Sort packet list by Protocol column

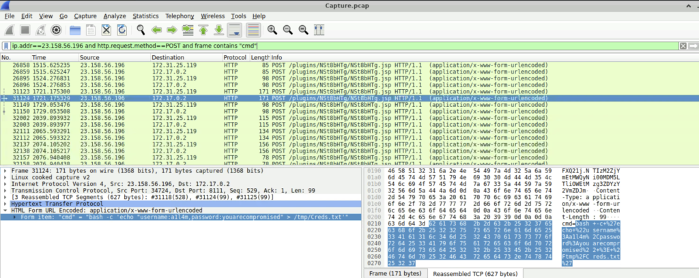[x=235, y=57]
